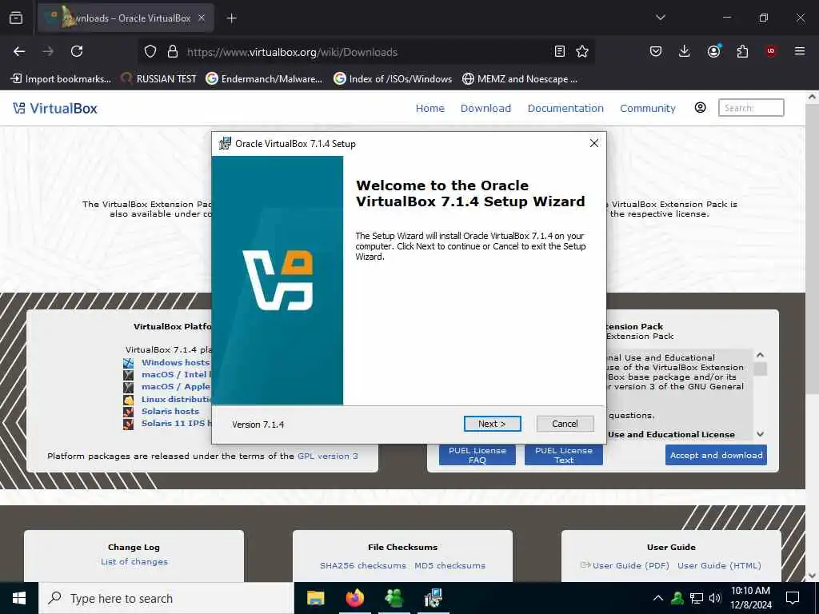Click the Firefox forward arrow
Image resolution: width=819 pixels, height=614 pixels.
[x=47, y=51]
